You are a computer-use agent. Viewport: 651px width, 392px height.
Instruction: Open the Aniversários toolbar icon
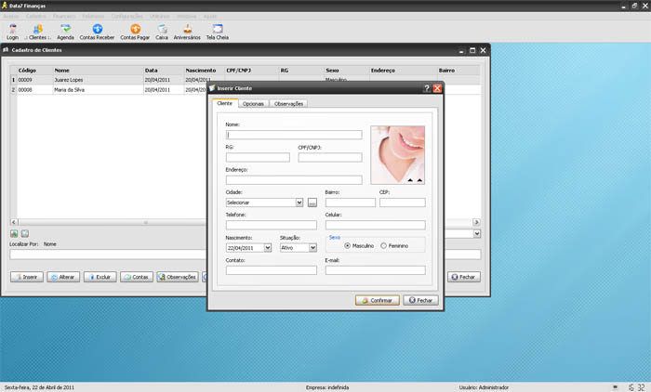187,32
